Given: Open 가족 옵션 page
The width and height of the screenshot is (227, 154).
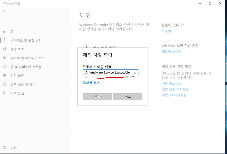Looking at the screenshot, I should click(x=17, y=93).
